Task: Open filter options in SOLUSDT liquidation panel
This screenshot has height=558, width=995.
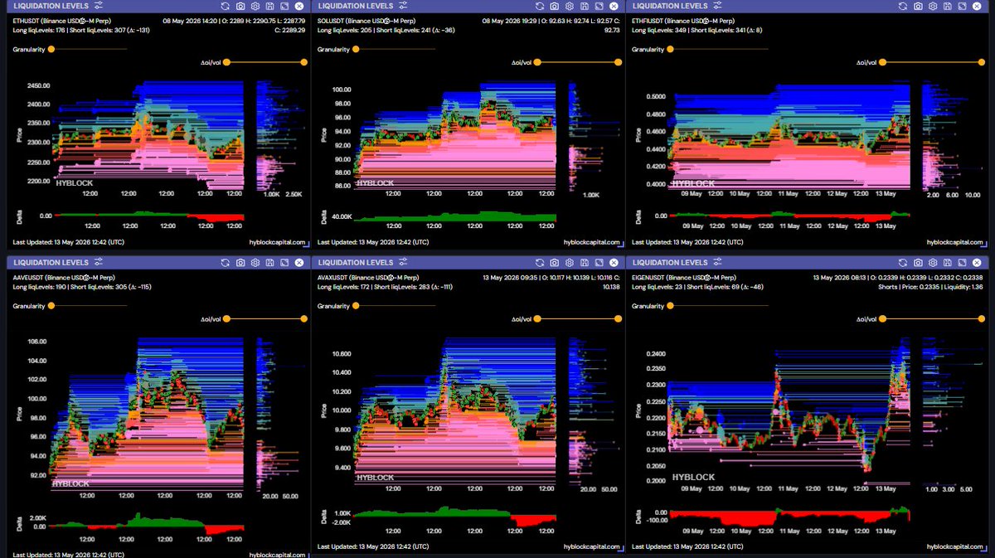Action: (402, 6)
